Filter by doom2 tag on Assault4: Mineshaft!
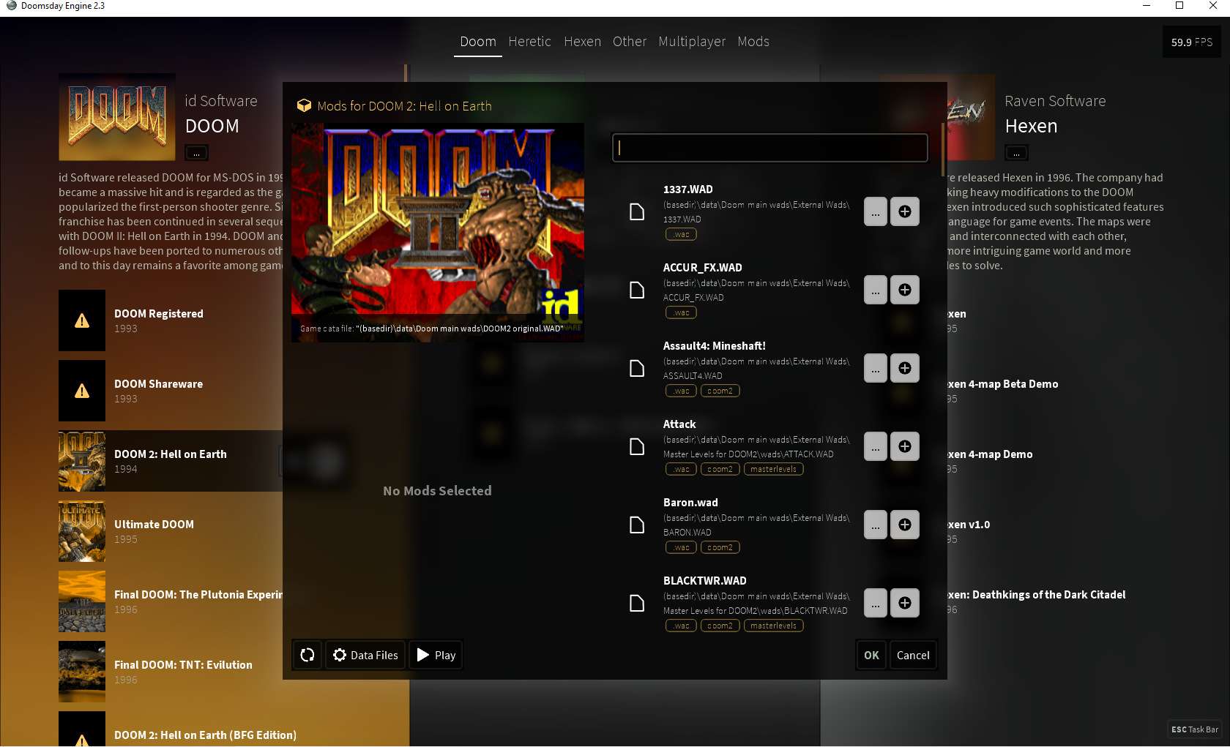This screenshot has height=747, width=1230. [720, 391]
